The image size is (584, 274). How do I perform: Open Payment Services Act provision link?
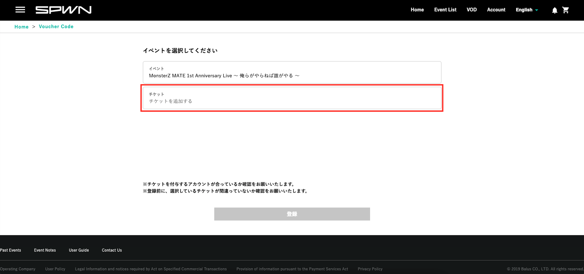pyautogui.click(x=292, y=269)
